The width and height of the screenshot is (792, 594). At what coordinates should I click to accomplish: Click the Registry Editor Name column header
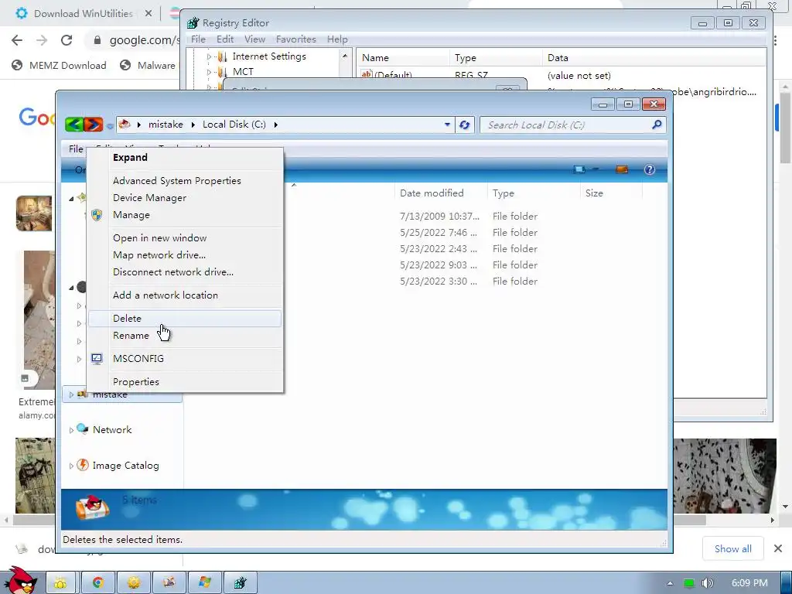(403, 58)
